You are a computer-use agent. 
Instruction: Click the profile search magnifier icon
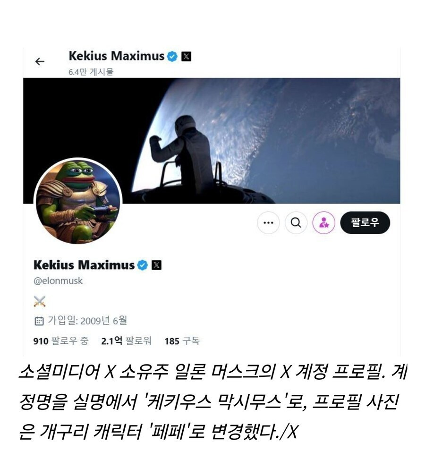point(296,222)
